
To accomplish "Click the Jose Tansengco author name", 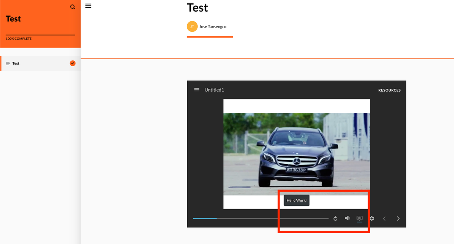I will [213, 27].
